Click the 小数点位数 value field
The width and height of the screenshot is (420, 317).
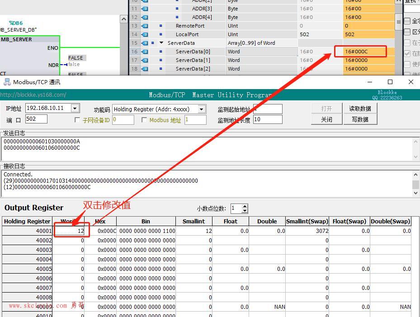point(236,208)
